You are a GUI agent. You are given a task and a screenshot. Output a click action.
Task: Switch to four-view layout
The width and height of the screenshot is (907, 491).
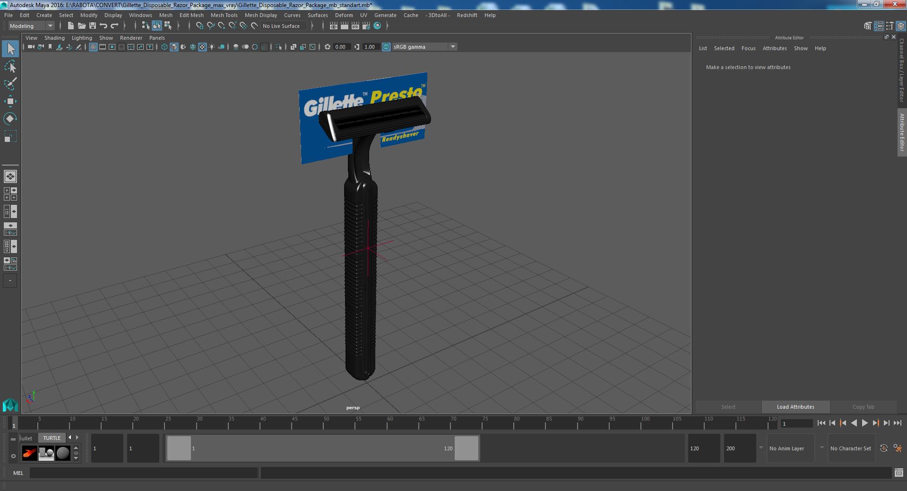point(10,194)
